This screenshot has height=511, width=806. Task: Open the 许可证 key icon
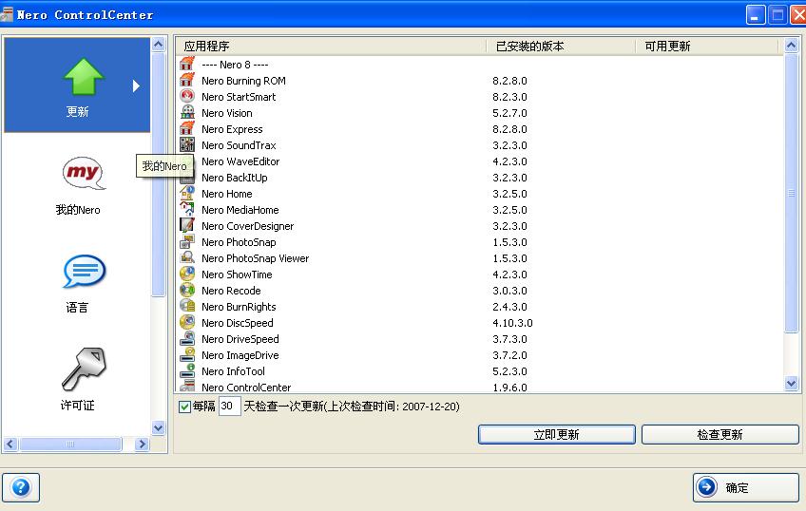pyautogui.click(x=84, y=369)
